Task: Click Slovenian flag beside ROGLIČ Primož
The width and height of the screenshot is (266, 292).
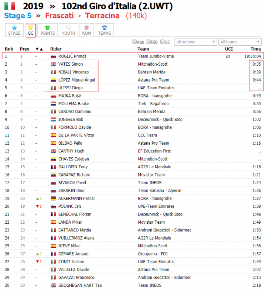Action: tap(53, 56)
